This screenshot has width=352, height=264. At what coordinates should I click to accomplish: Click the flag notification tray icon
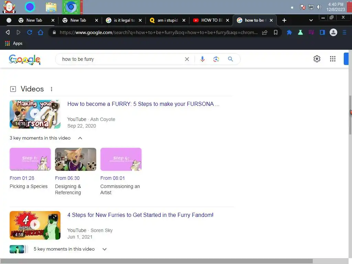302,7
